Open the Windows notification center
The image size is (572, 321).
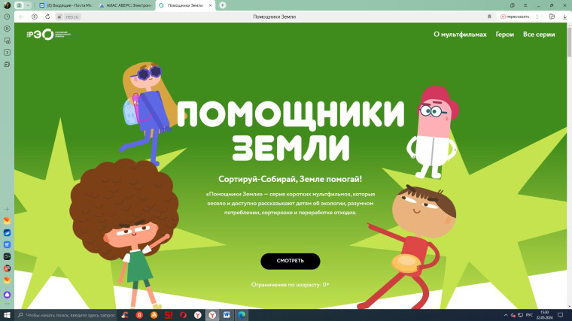point(561,315)
